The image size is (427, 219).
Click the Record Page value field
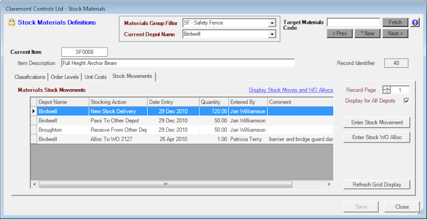click(400, 90)
